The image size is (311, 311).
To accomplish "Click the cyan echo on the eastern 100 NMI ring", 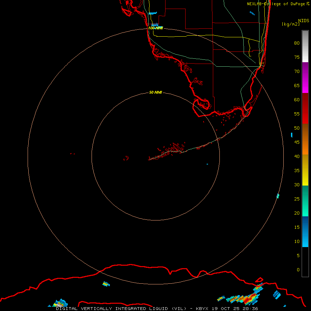I will 278,196.
